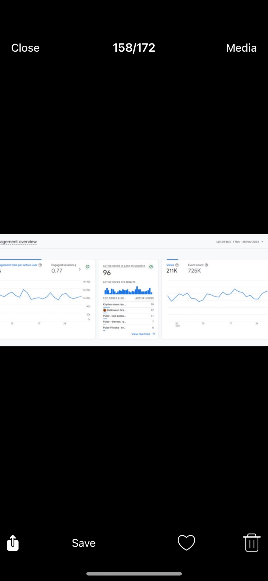
Task: Tap the share icon
Action: pos(13,543)
